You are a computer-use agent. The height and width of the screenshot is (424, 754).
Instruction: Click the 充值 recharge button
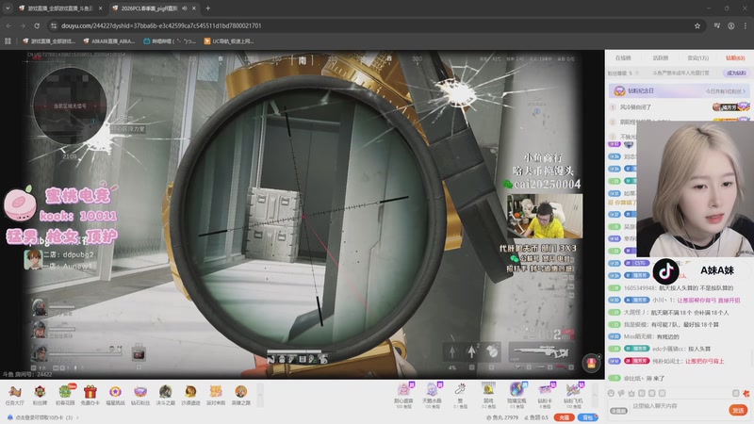tap(564, 417)
